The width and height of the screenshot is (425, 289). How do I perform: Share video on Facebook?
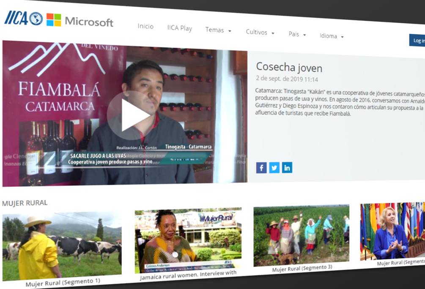coord(261,168)
